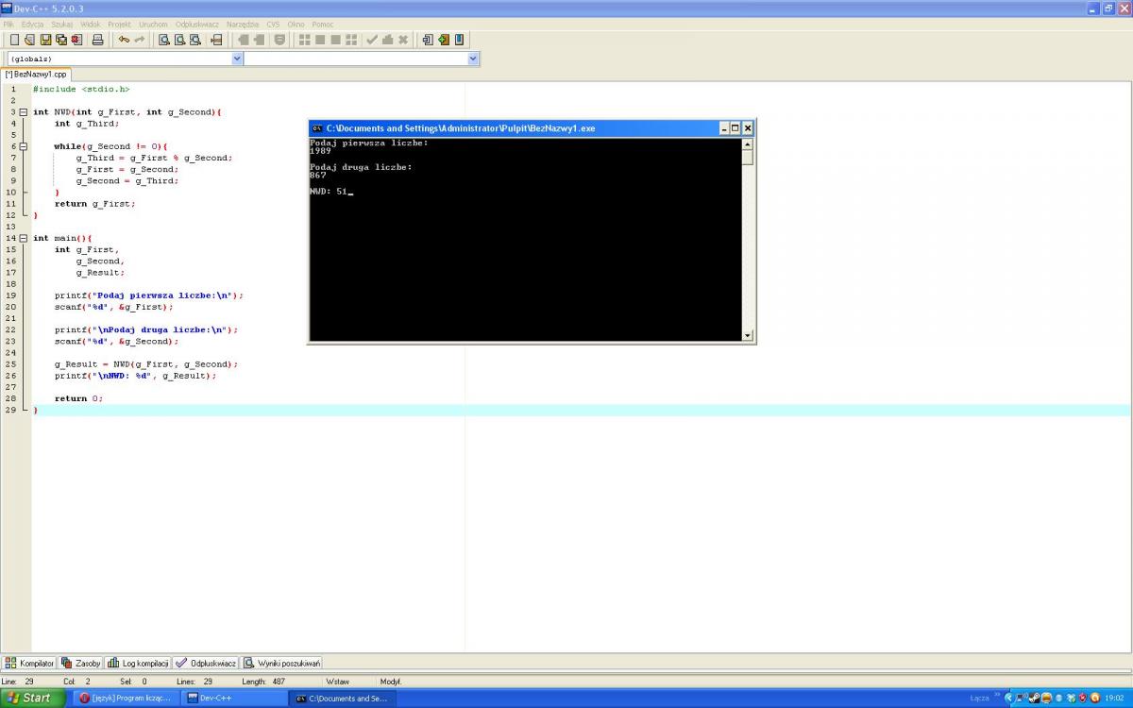
Task: Open the Odpluskwiacz menu
Action: point(197,24)
